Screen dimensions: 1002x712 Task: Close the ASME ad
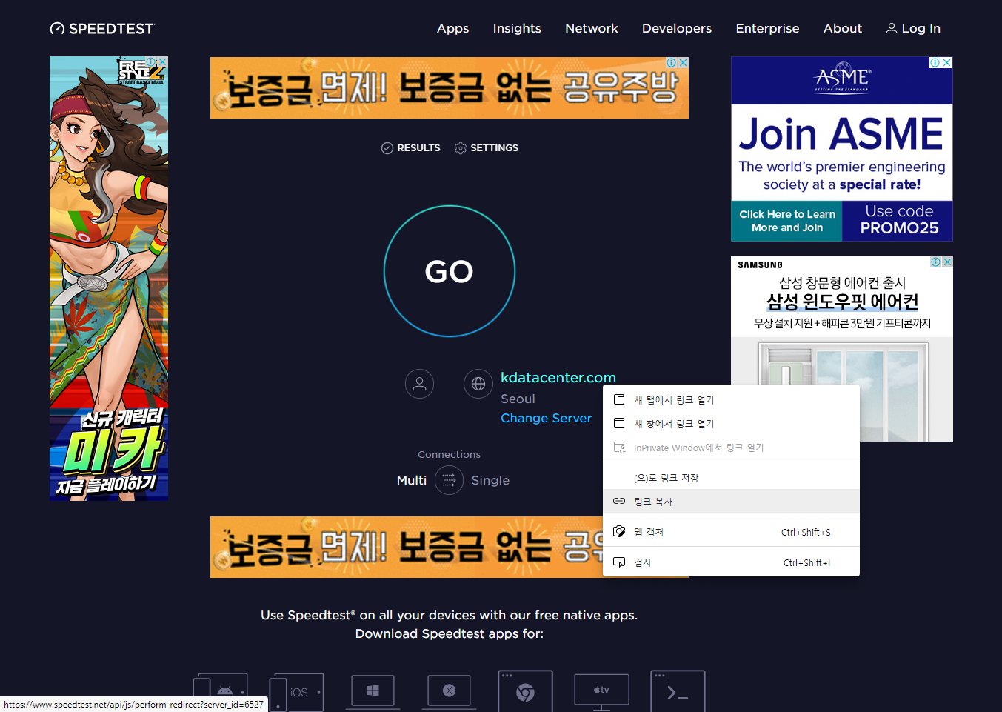947,63
